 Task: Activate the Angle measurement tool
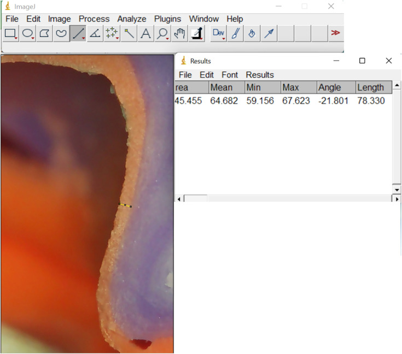pos(95,33)
